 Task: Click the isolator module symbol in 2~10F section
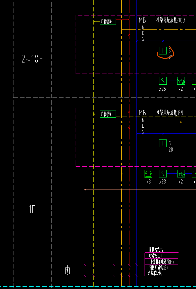coord(163,50)
